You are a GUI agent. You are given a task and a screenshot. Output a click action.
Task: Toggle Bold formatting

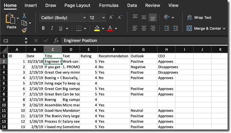pos(43,28)
